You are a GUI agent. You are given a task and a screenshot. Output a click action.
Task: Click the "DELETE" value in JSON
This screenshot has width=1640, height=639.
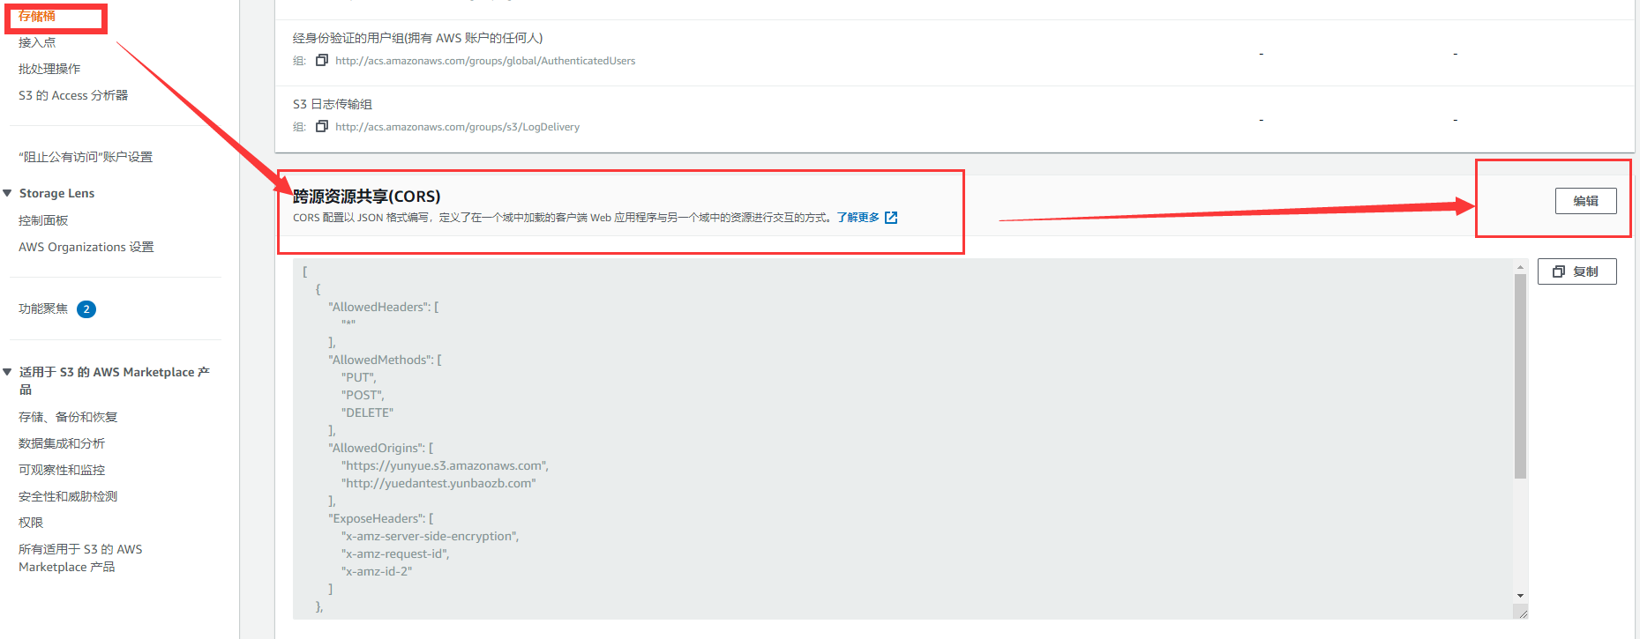(368, 412)
